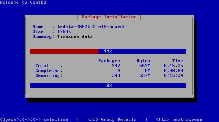
Task: Click the Packages column header
Action: pyautogui.click(x=109, y=61)
